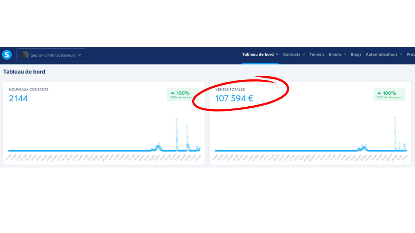Click the Tableau de bord page heading

point(24,72)
